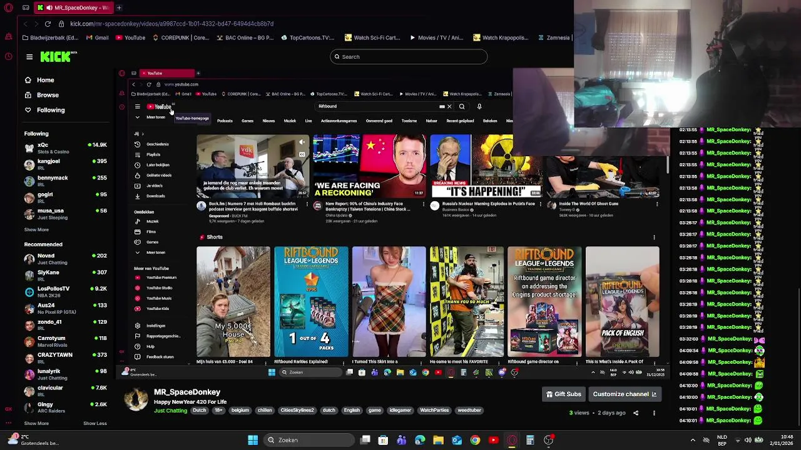Open File Explorer from bottom-most taskbar

tap(438, 440)
